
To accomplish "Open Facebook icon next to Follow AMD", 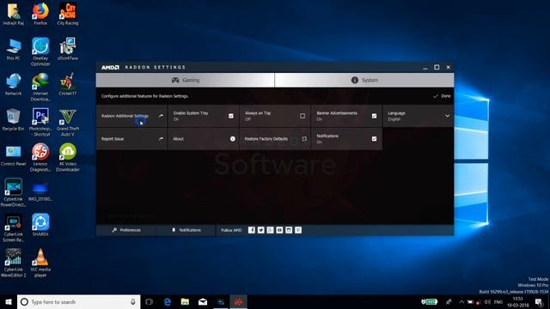I will 252,230.
